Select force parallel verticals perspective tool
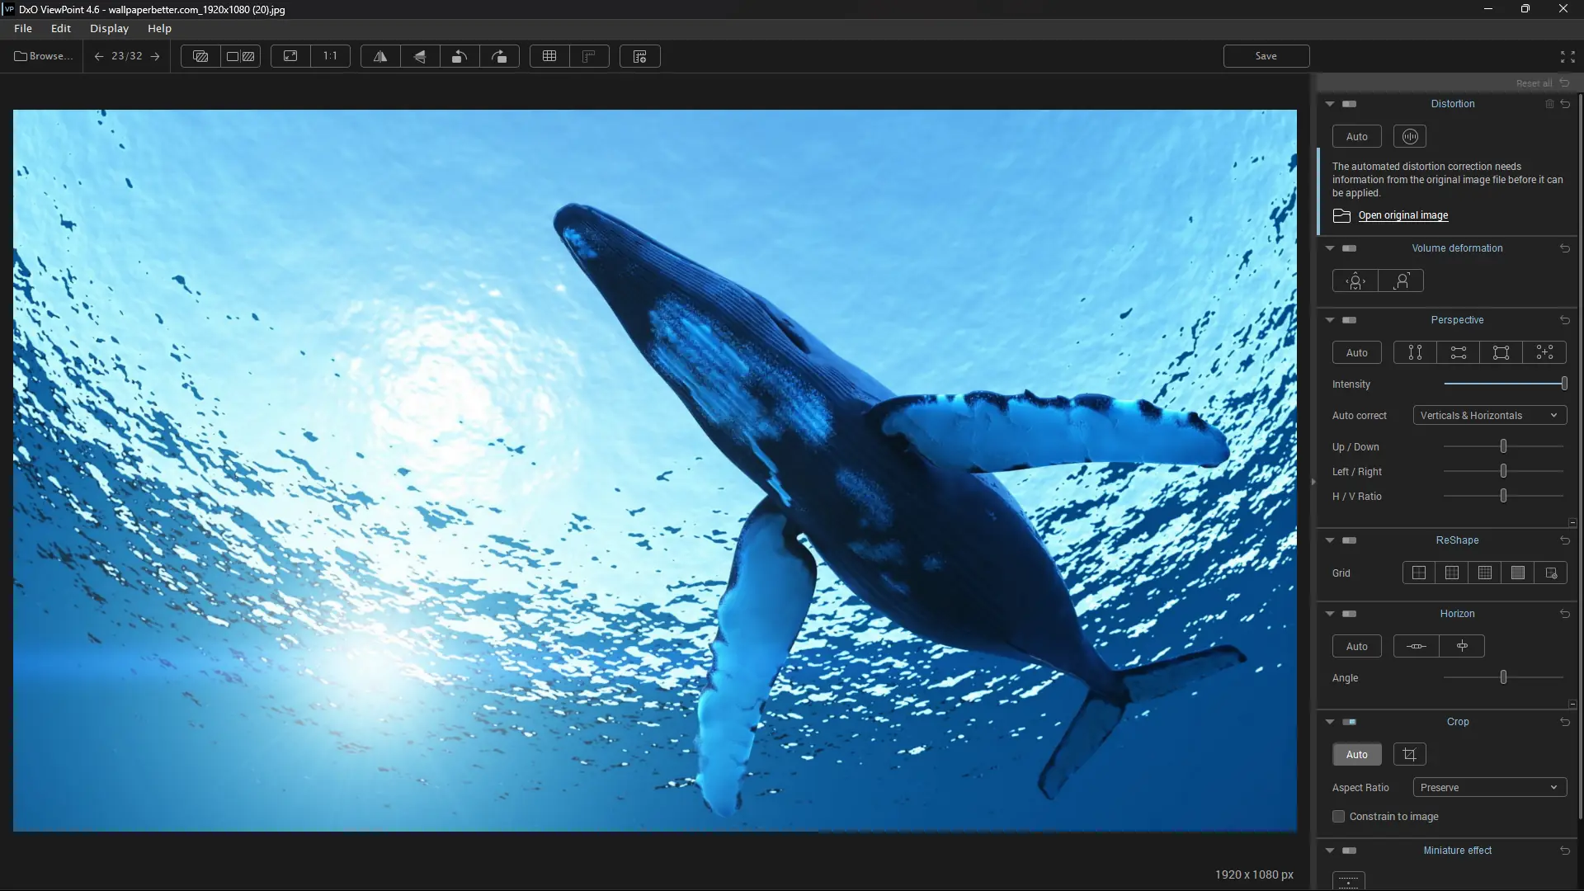The image size is (1584, 891). tap(1415, 352)
